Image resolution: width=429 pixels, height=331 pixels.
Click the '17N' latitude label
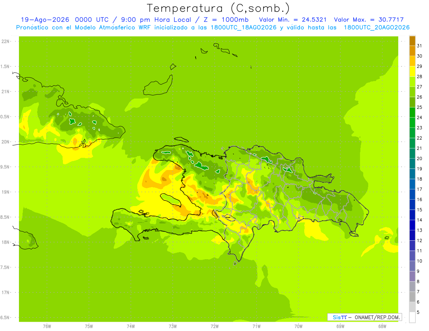click(5, 292)
